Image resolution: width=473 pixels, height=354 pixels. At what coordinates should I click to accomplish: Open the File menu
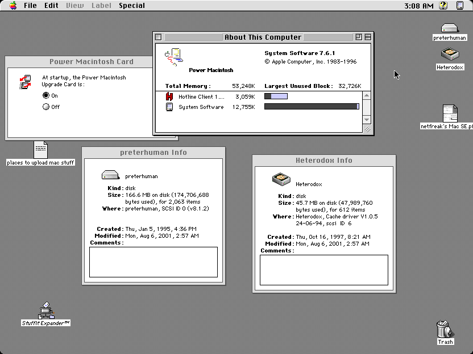pos(30,6)
